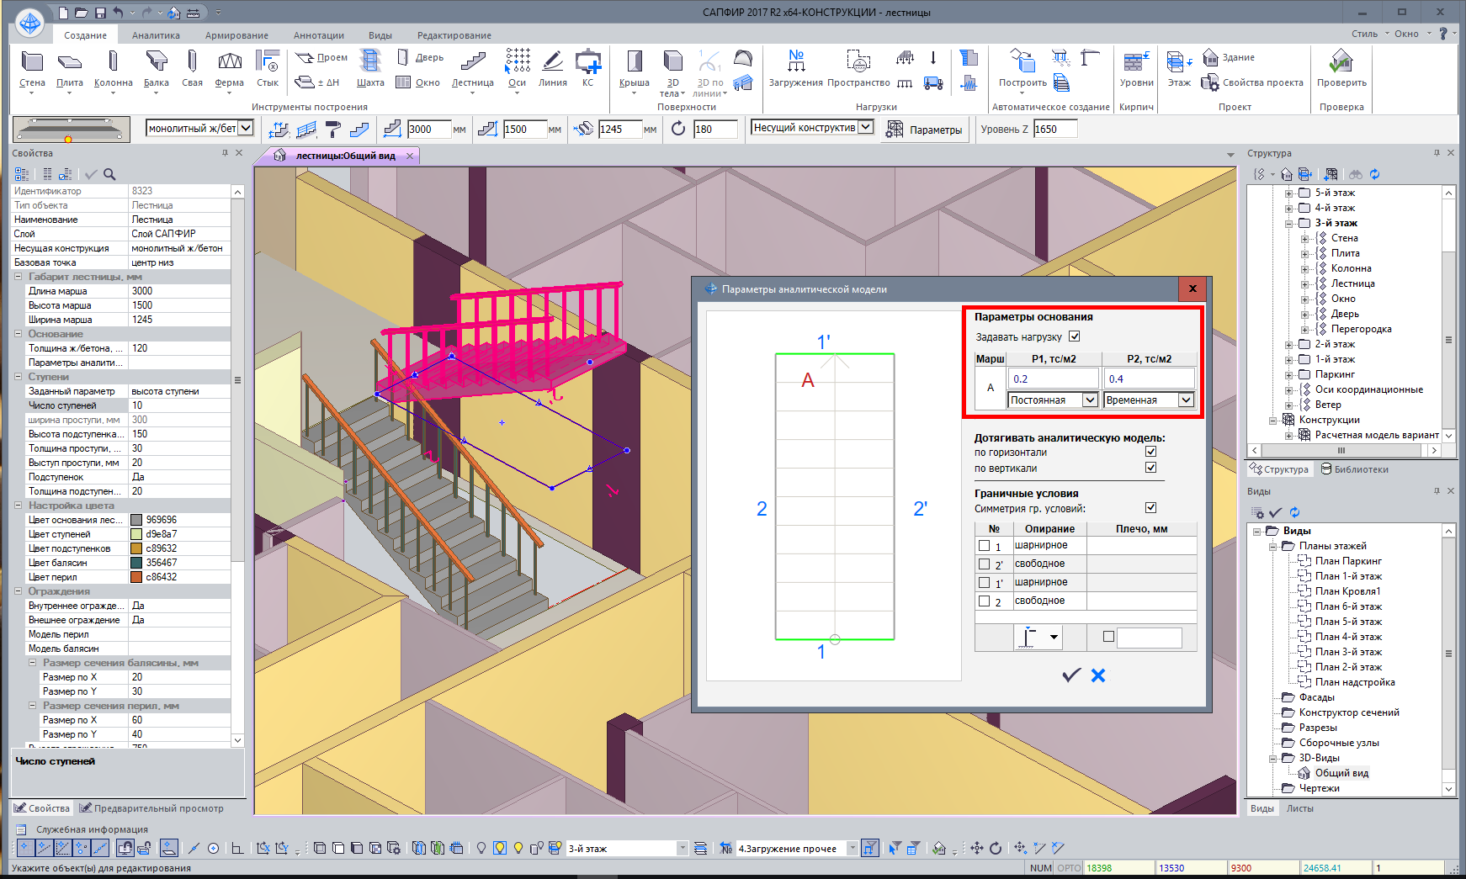The height and width of the screenshot is (879, 1466).
Task: Open the Временная load type dropdown
Action: pyautogui.click(x=1185, y=400)
